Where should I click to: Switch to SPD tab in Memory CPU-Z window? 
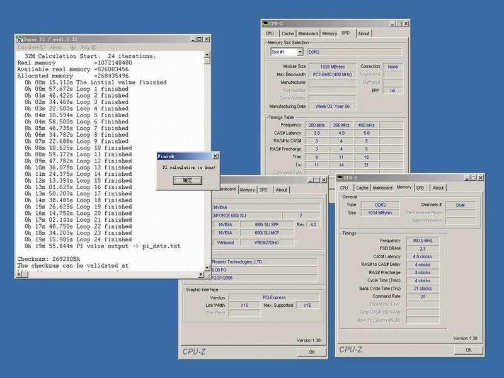click(x=420, y=188)
